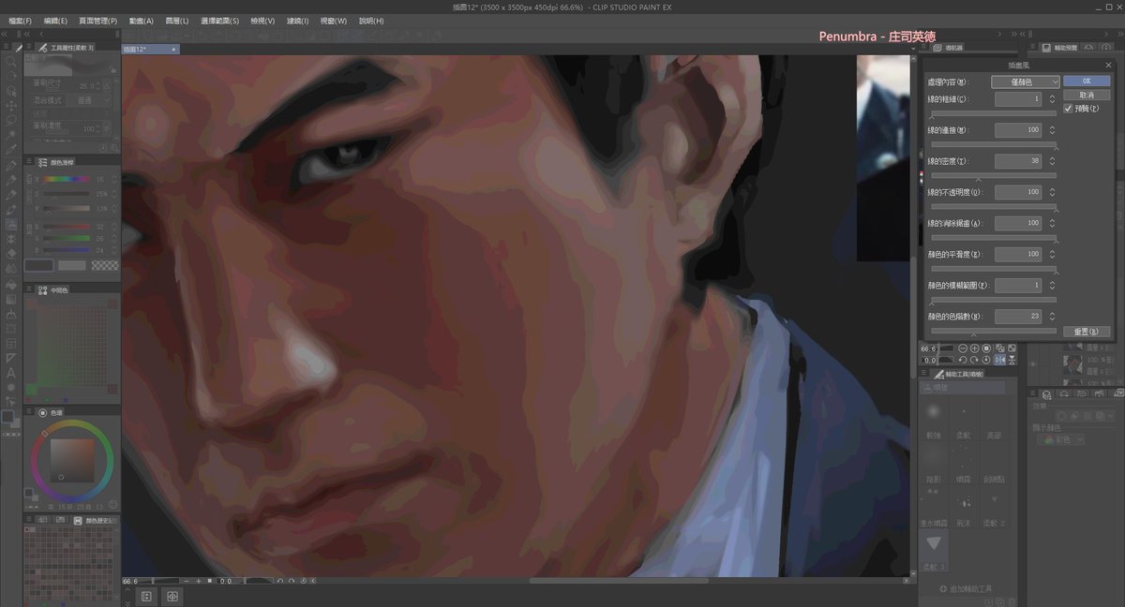Confirm the dialog with OK
The image size is (1125, 607).
1087,81
